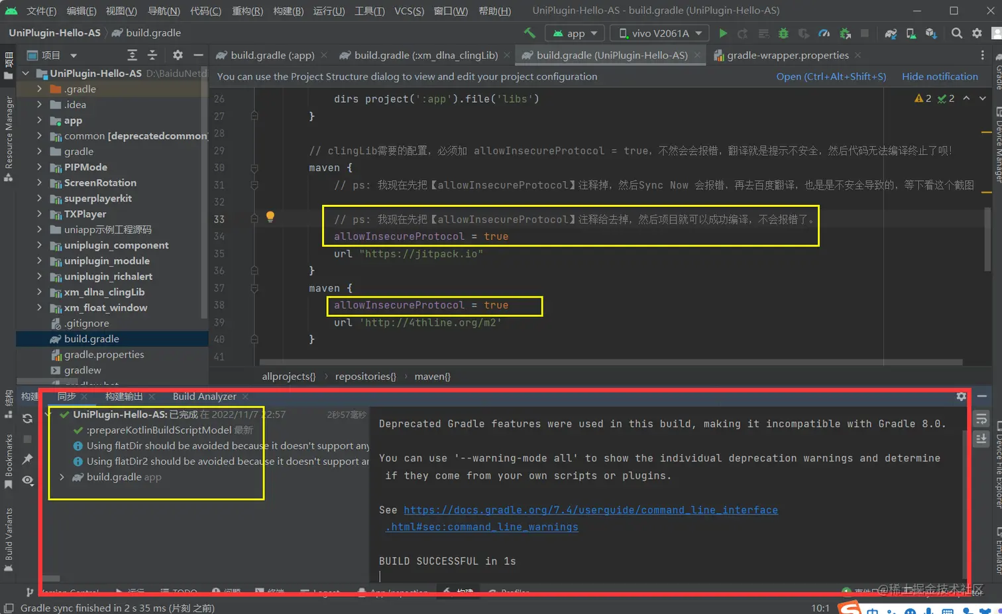Open Device Manager phone icon in toolbar
This screenshot has width=1002, height=614.
911,33
